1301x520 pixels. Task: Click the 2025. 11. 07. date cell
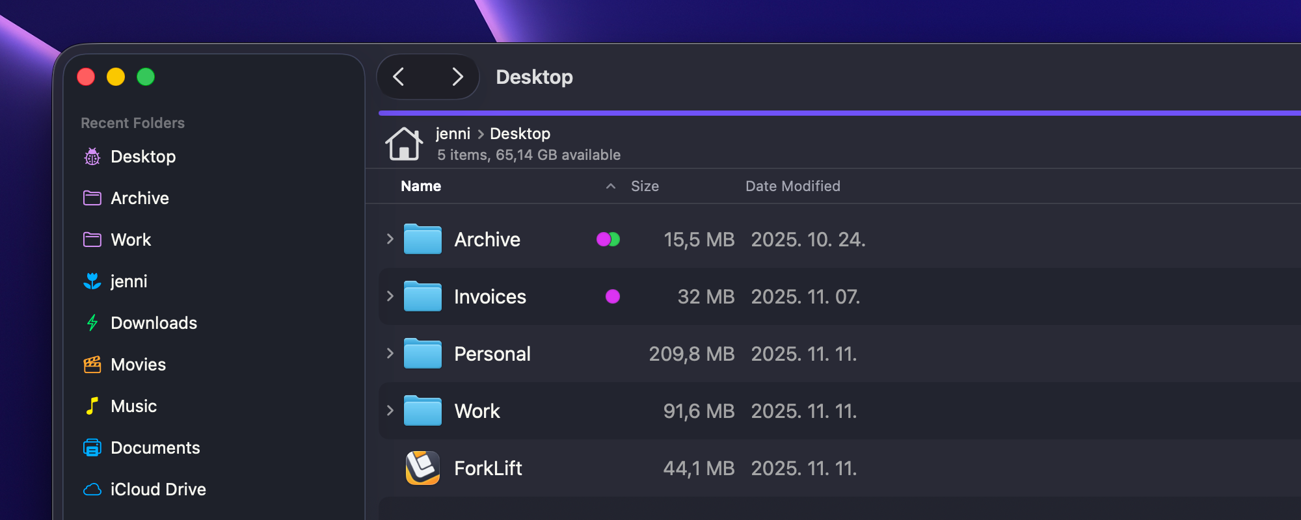[x=805, y=297]
